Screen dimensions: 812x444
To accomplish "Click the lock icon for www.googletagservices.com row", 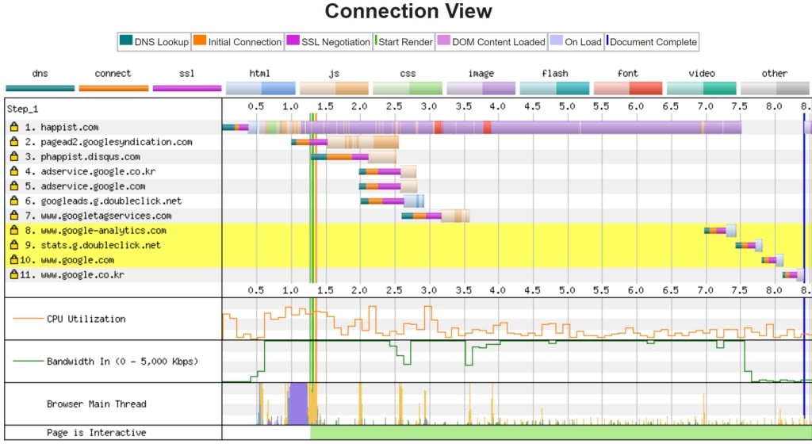I will [x=13, y=216].
